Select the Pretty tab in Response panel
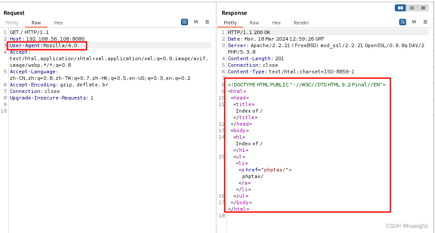Viewport: 435px width, 233px height. (230, 23)
